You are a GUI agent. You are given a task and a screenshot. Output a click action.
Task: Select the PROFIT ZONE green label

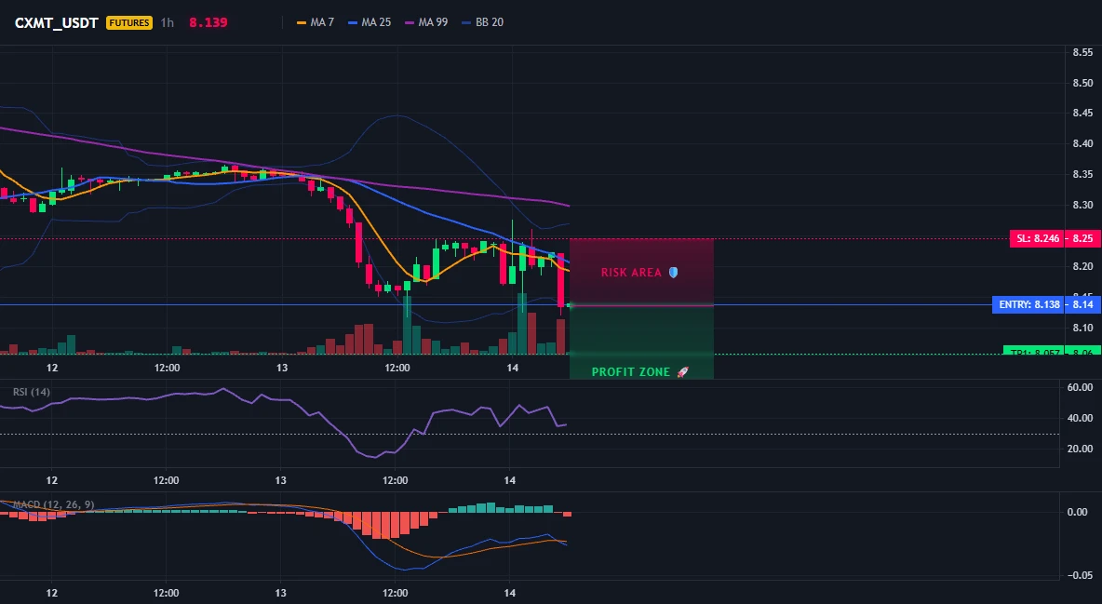point(631,372)
